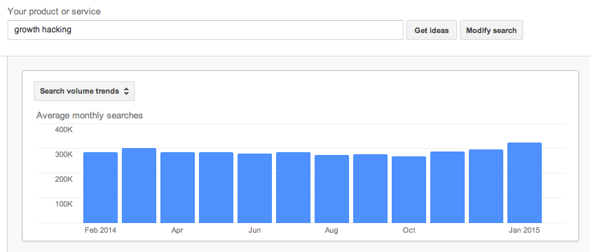Image resolution: width=590 pixels, height=252 pixels.
Task: Click the July bar between Jun and Aug
Action: [x=293, y=187]
